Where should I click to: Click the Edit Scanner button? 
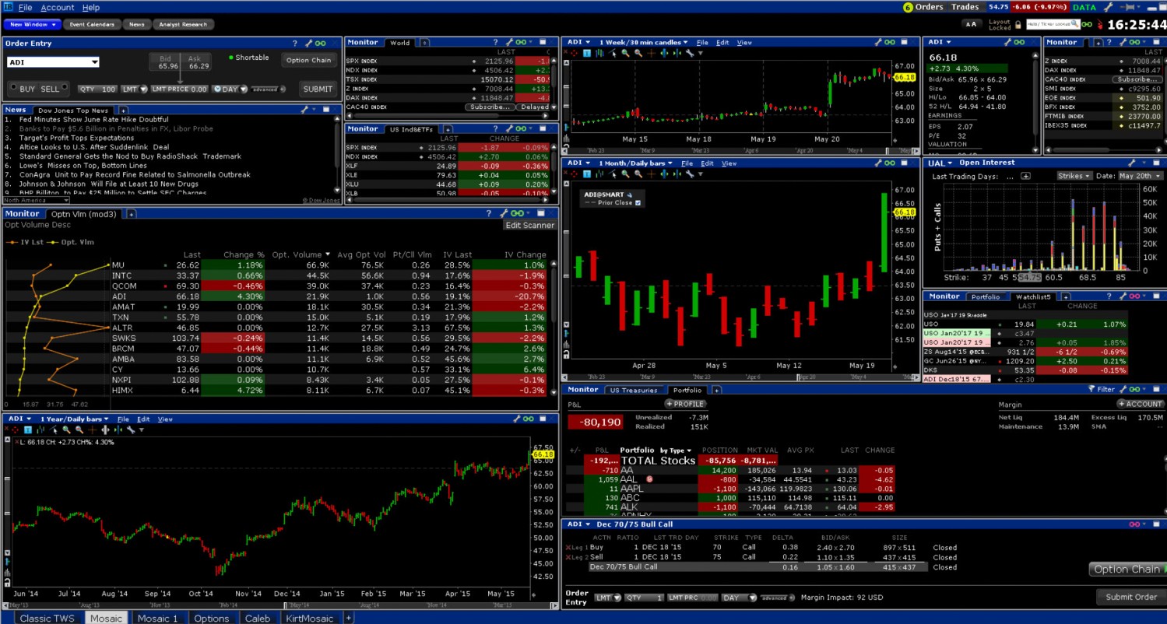pos(529,226)
